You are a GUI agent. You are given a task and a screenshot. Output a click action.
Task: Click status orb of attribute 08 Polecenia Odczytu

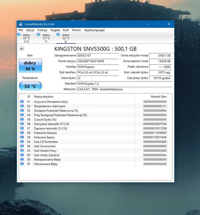point(22,133)
